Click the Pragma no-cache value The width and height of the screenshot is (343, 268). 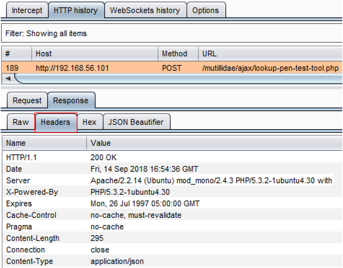tap(107, 227)
